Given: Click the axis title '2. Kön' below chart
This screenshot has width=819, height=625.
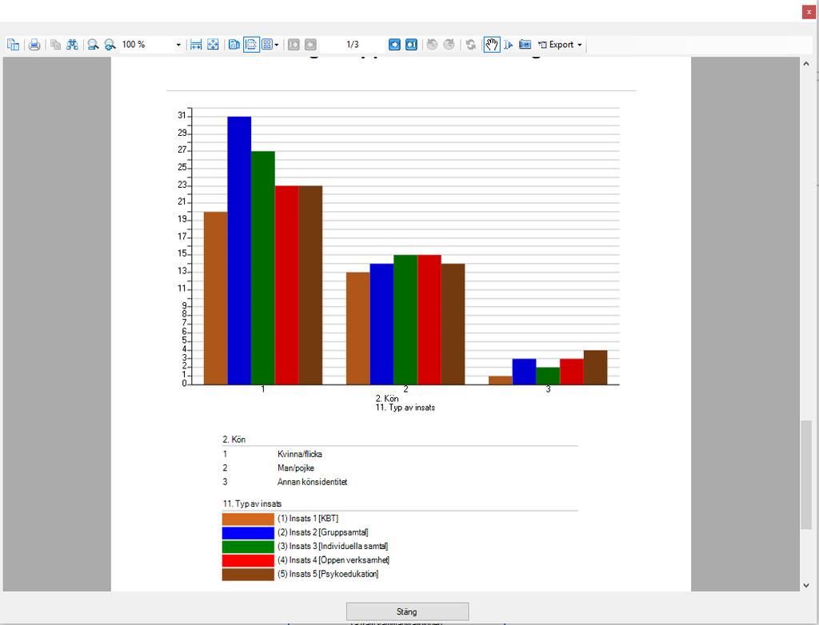Looking at the screenshot, I should tap(387, 398).
